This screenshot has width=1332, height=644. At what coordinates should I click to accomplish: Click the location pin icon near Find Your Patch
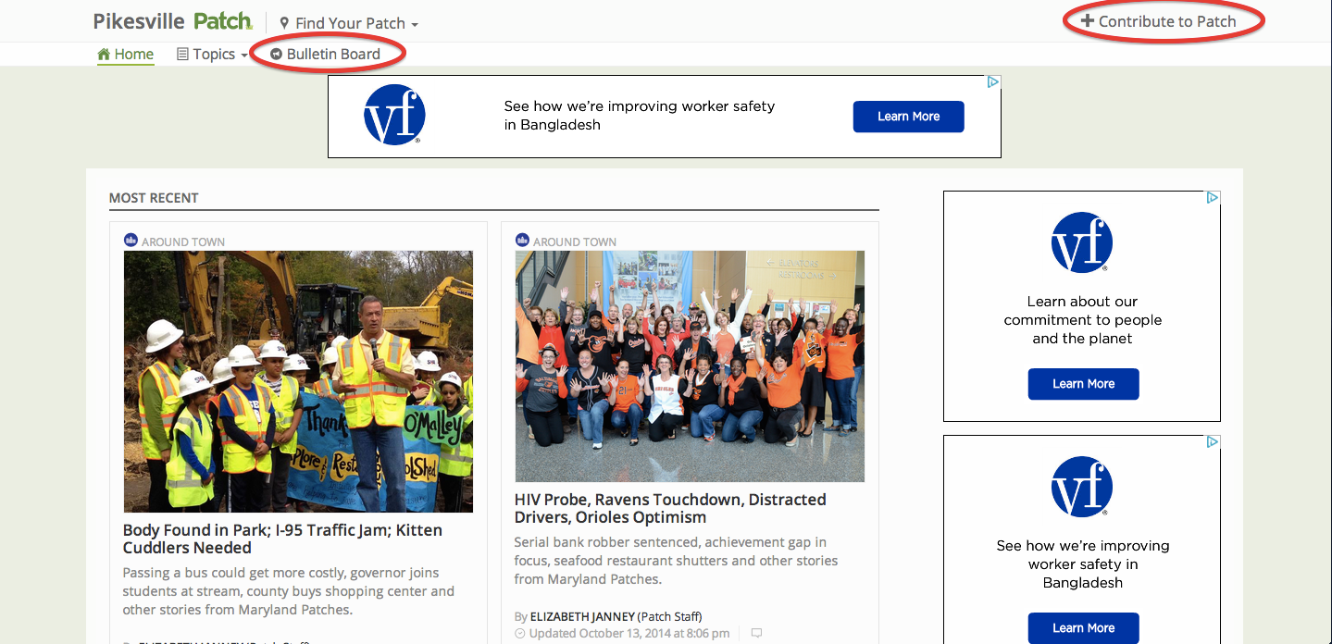coord(284,23)
